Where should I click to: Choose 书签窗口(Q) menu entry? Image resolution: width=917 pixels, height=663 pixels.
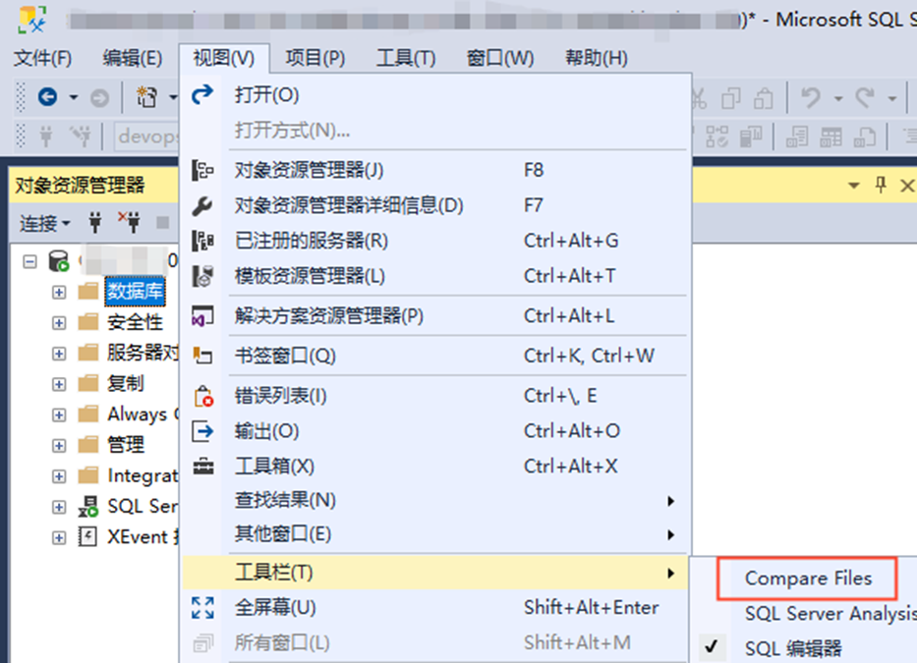pyautogui.click(x=435, y=356)
